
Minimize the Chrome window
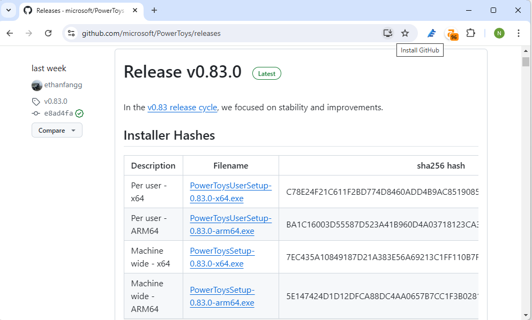click(469, 10)
